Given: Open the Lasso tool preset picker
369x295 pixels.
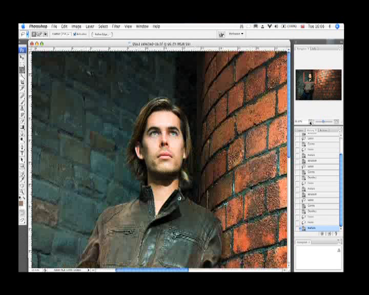Looking at the screenshot, I should pyautogui.click(x=27, y=34).
